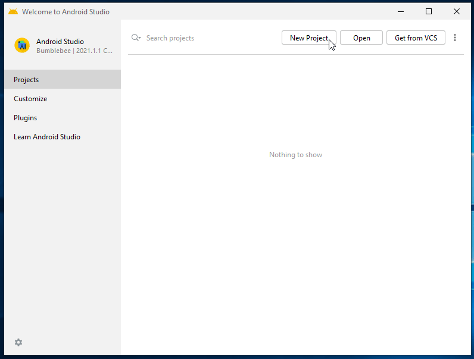The width and height of the screenshot is (474, 359).
Task: Close the Welcome to Android Studio window
Action: [x=457, y=11]
